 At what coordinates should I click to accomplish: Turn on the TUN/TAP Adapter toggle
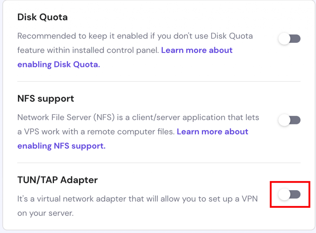tap(289, 194)
